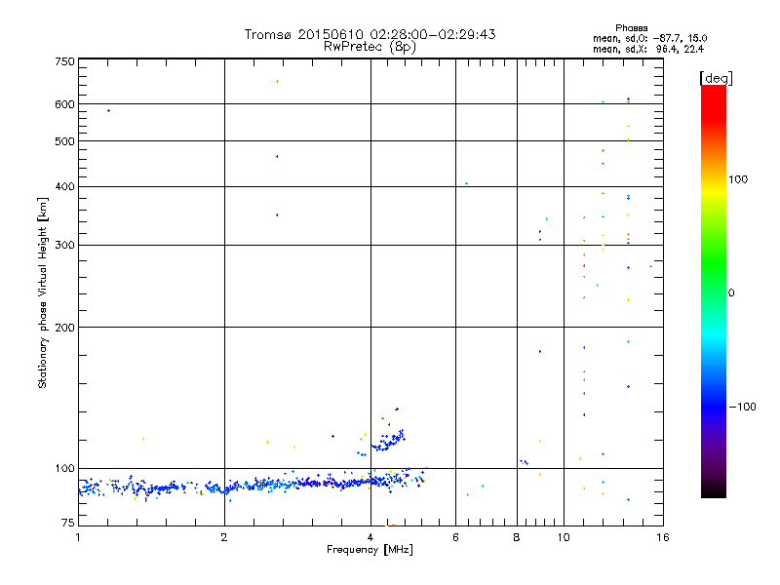
Task: Click the blue echo cluster above 4 MHz
Action: tap(387, 441)
